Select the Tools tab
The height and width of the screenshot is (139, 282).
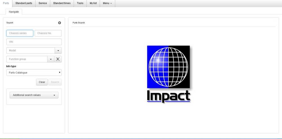point(80,3)
